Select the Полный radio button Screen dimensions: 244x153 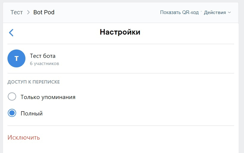tap(12, 113)
